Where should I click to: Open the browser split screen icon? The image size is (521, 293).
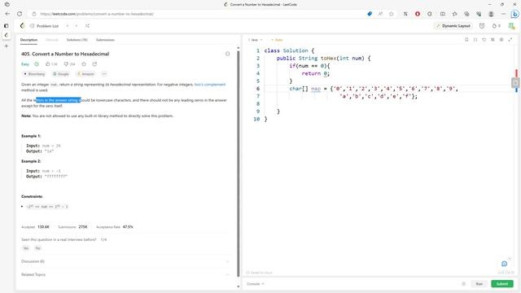point(443,14)
